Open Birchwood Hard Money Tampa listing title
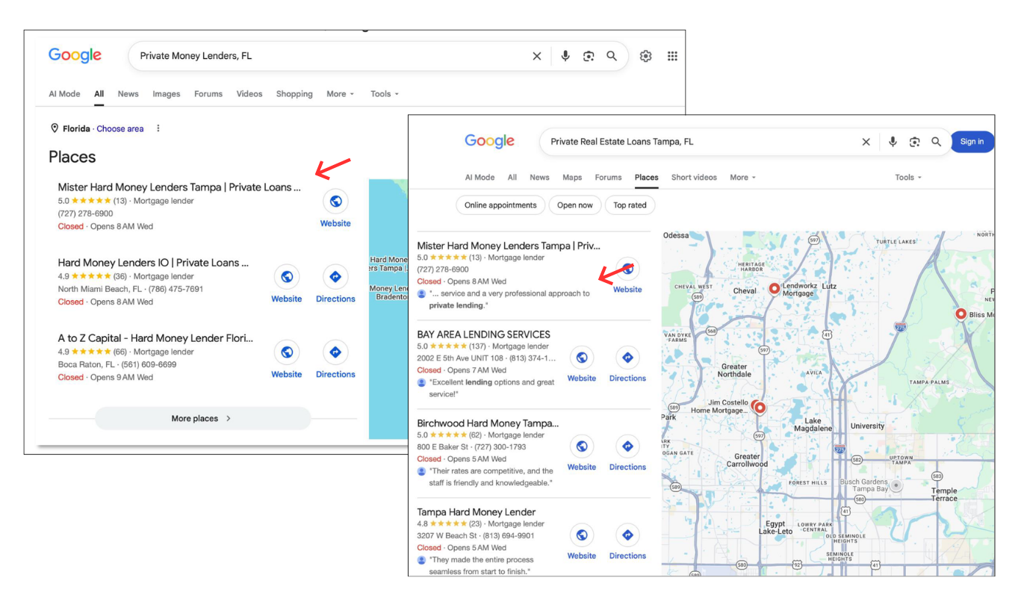This screenshot has height=595, width=1024. [x=488, y=423]
